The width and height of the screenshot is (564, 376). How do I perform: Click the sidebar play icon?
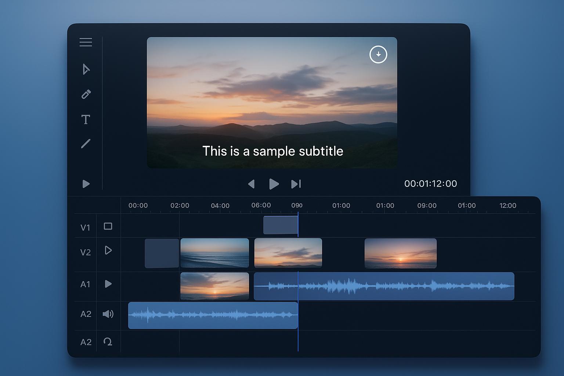pyautogui.click(x=86, y=184)
